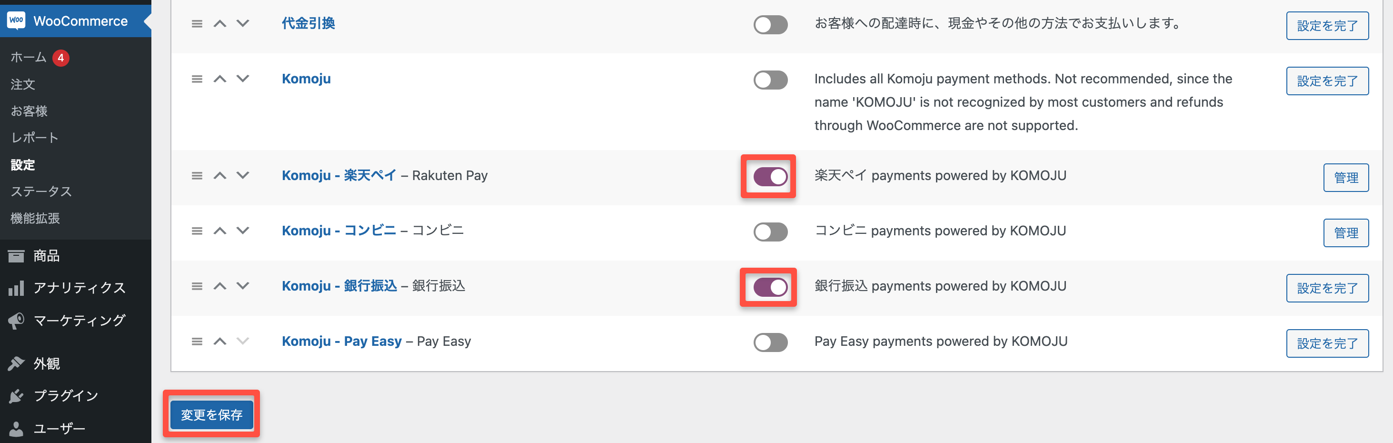Viewport: 1393px width, 443px height.
Task: Turn off the Komoju 銀行振込 toggle
Action: (x=770, y=287)
